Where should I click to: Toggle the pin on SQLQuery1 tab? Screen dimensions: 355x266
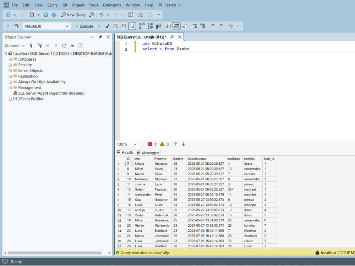pyautogui.click(x=172, y=37)
